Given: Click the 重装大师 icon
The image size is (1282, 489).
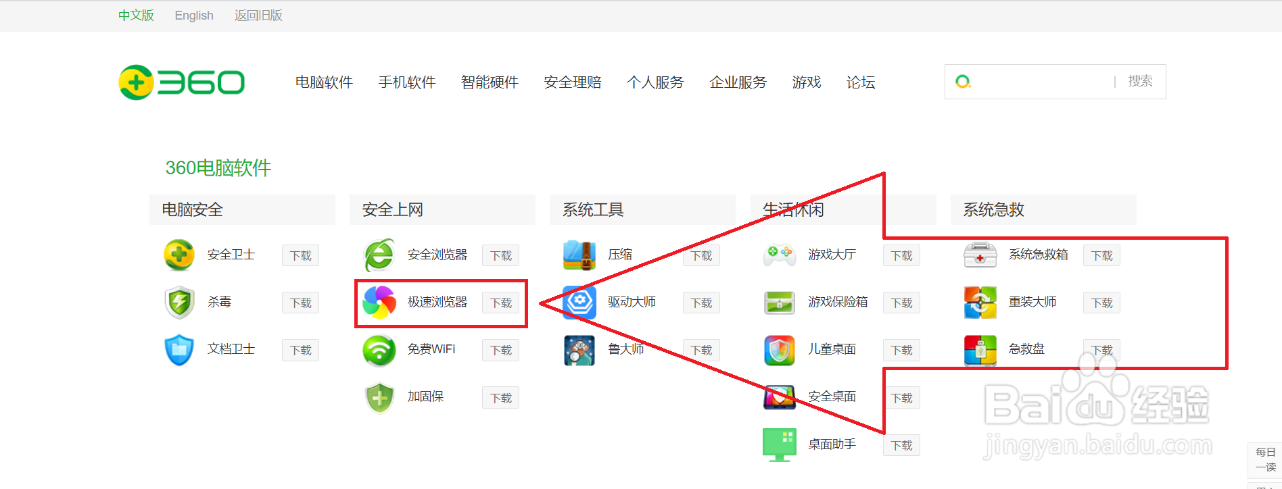Looking at the screenshot, I should tap(980, 302).
